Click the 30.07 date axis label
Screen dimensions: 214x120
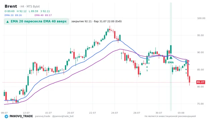click(159, 113)
